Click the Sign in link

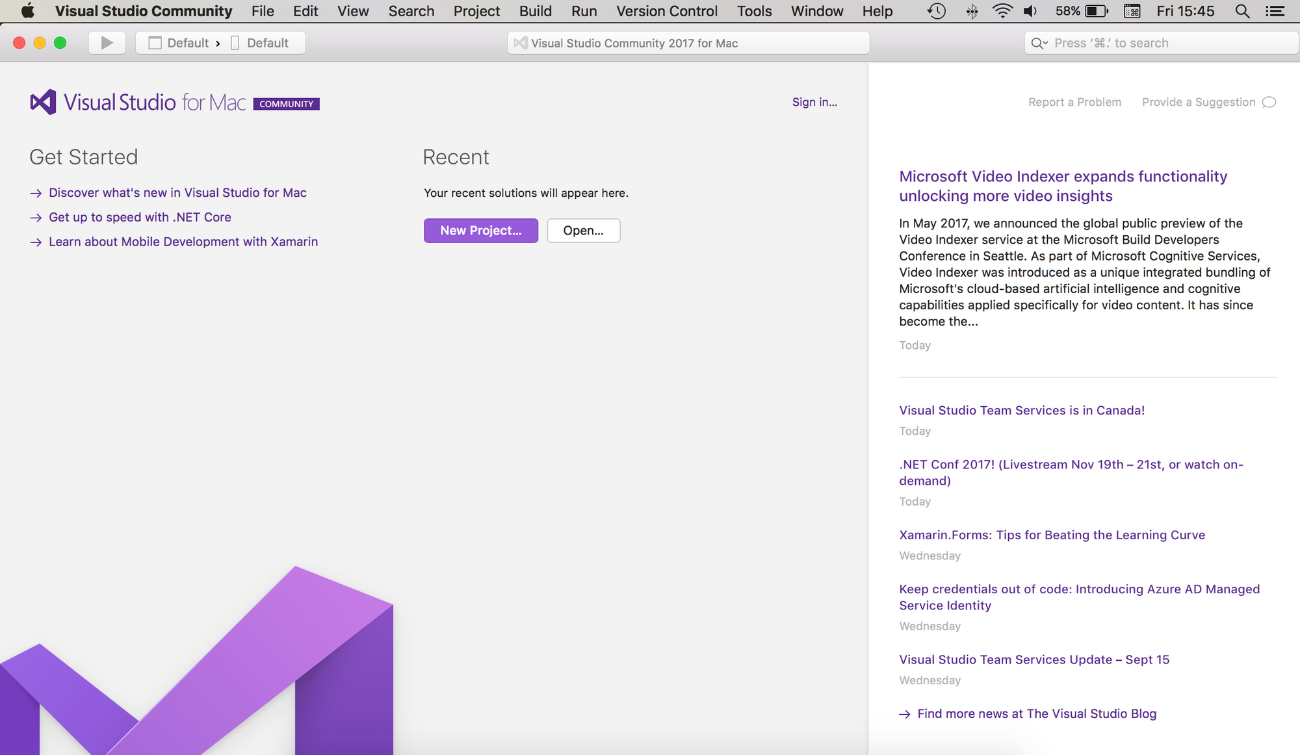(x=814, y=101)
